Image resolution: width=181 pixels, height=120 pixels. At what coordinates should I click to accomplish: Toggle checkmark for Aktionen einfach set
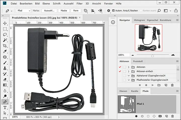click(119, 71)
